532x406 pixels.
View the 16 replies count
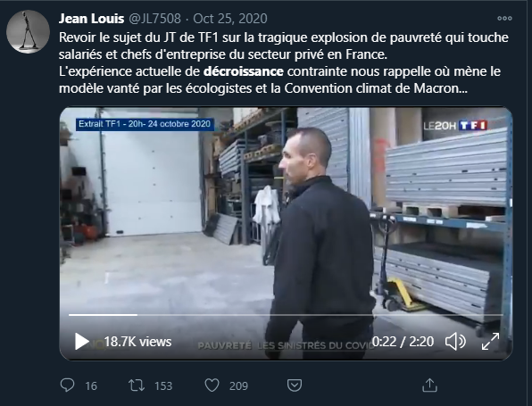91,386
